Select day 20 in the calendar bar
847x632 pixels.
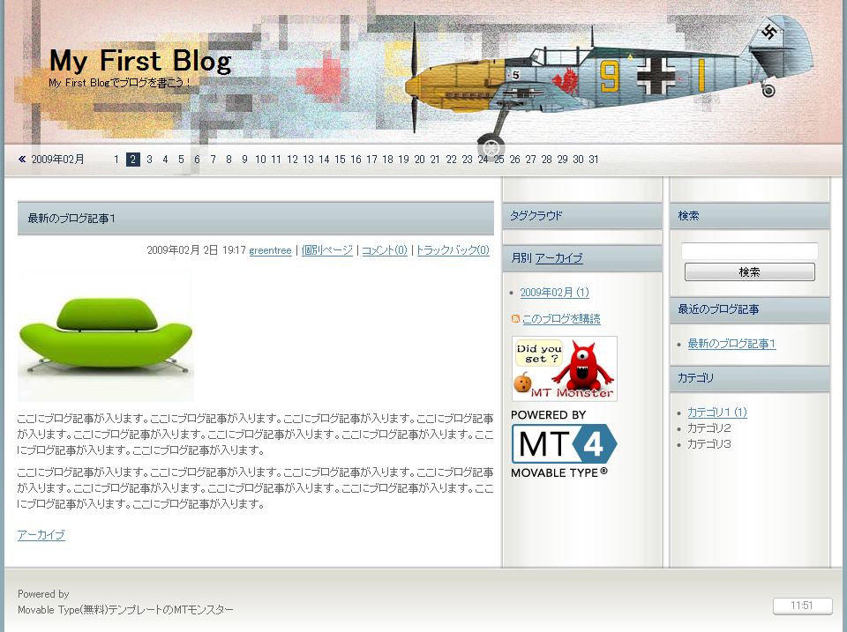419,160
